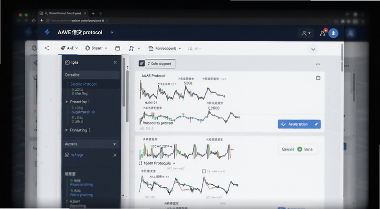The image size is (380, 209).
Task: Click the lightning bolt logo icon
Action: (x=47, y=32)
